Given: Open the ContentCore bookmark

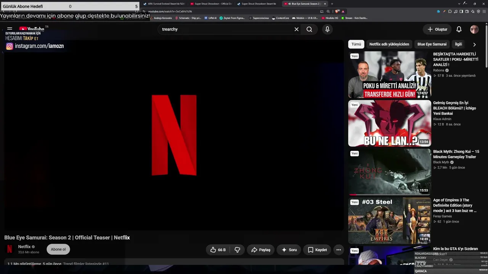Looking at the screenshot, I should pos(281,18).
